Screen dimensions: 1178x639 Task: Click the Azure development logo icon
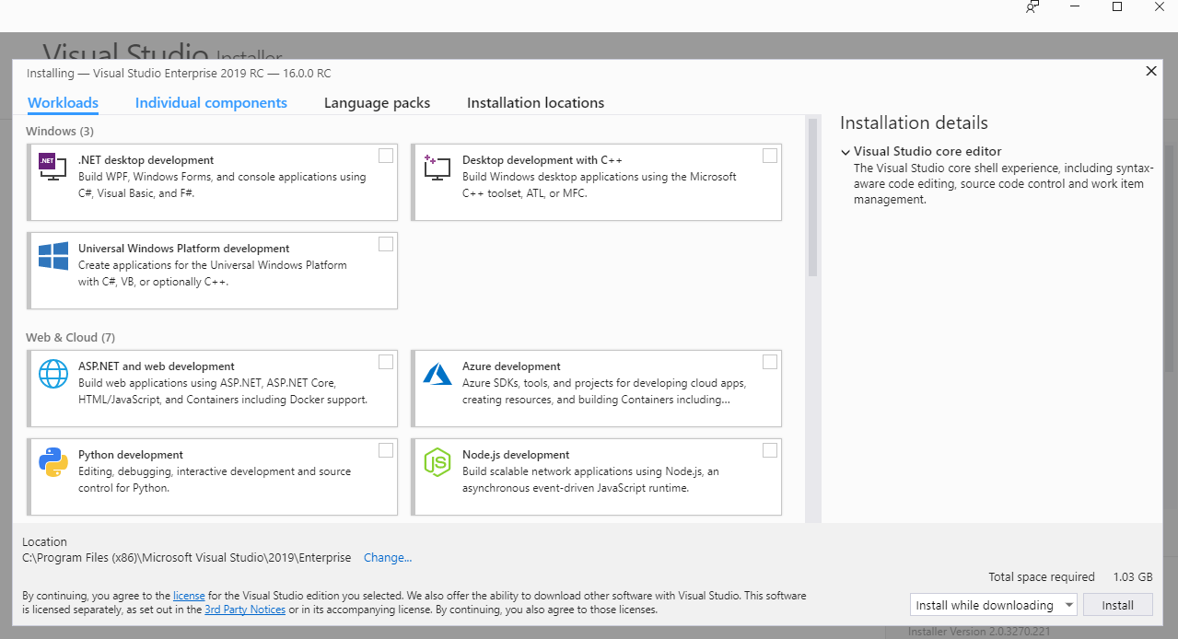coord(437,373)
